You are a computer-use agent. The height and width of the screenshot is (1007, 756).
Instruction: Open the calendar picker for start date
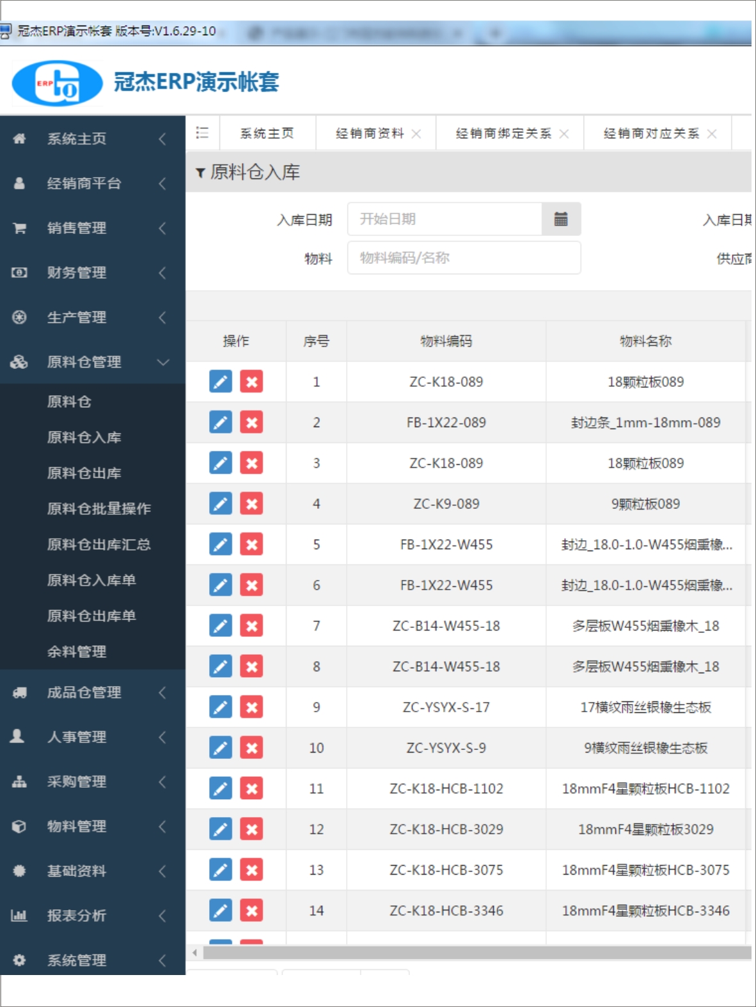click(561, 219)
